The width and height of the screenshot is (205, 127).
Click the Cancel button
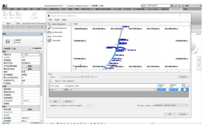tap(183, 114)
